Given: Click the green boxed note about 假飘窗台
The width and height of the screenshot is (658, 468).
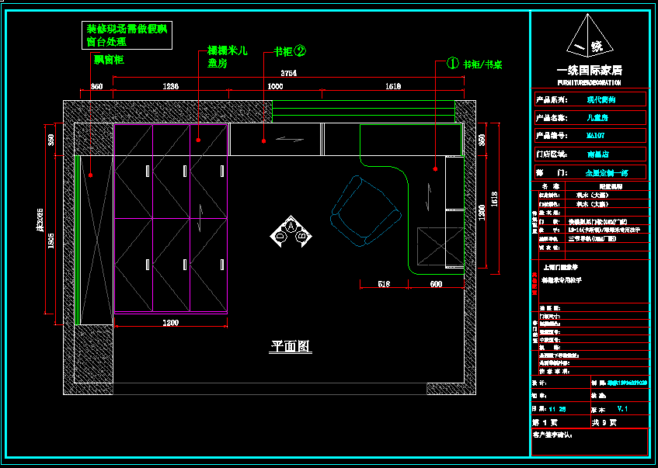Looking at the screenshot, I should click(127, 36).
